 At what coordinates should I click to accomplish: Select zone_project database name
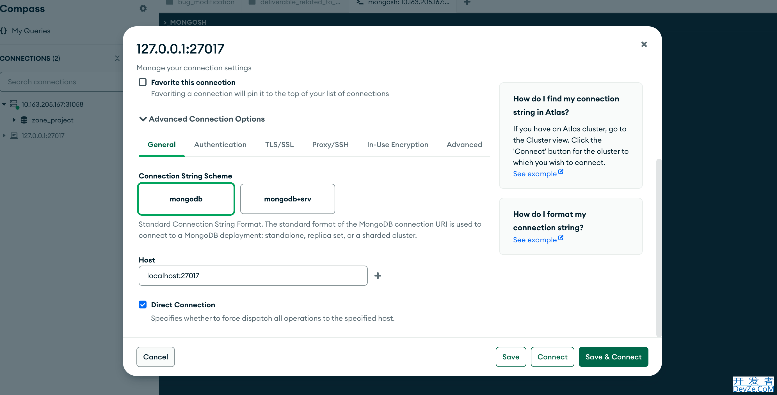click(52, 120)
